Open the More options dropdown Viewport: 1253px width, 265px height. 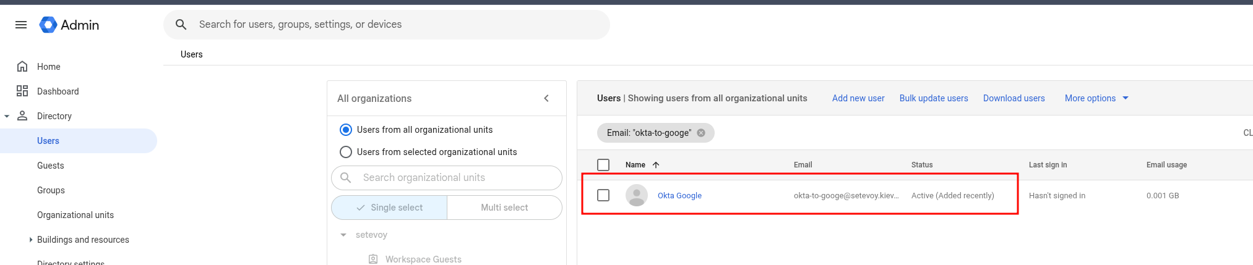(x=1096, y=98)
